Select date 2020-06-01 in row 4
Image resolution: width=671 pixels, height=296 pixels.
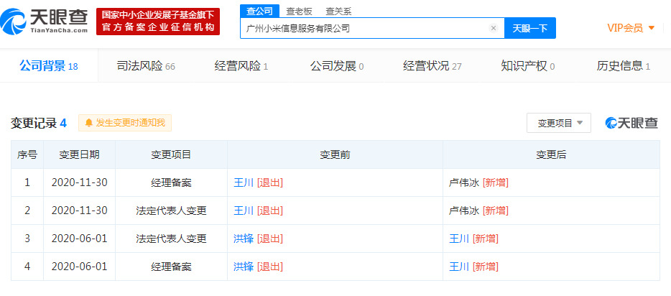point(79,267)
